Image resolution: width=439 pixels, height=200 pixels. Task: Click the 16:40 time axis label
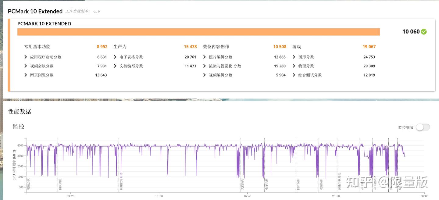coord(247,196)
